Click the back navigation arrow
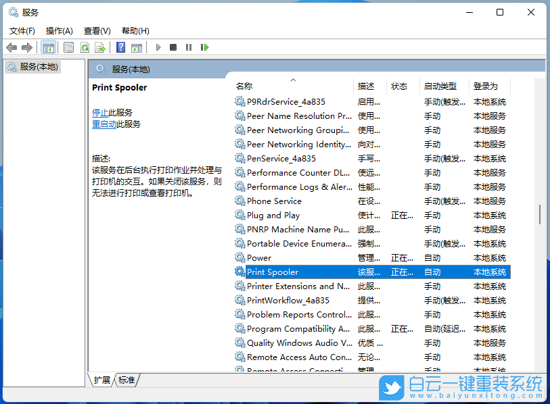This screenshot has height=404, width=550. (12, 47)
